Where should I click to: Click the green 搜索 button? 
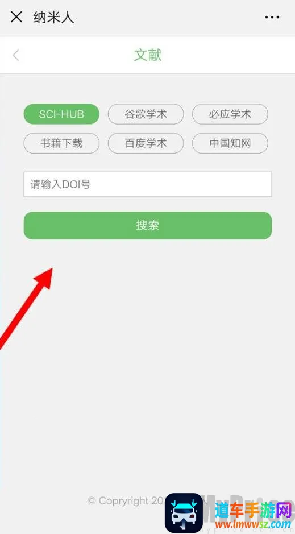click(148, 225)
